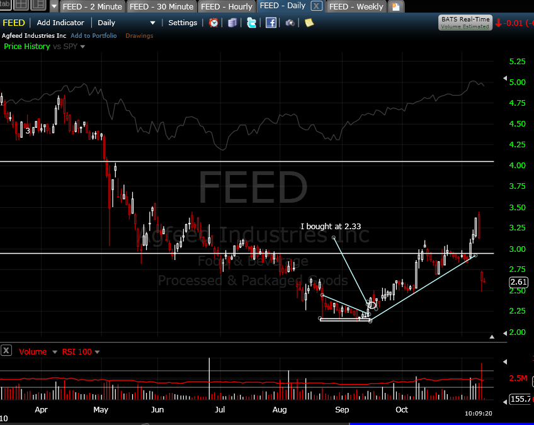Click the 2.5M volume axis label
The width and height of the screenshot is (534, 425).
[x=518, y=378]
